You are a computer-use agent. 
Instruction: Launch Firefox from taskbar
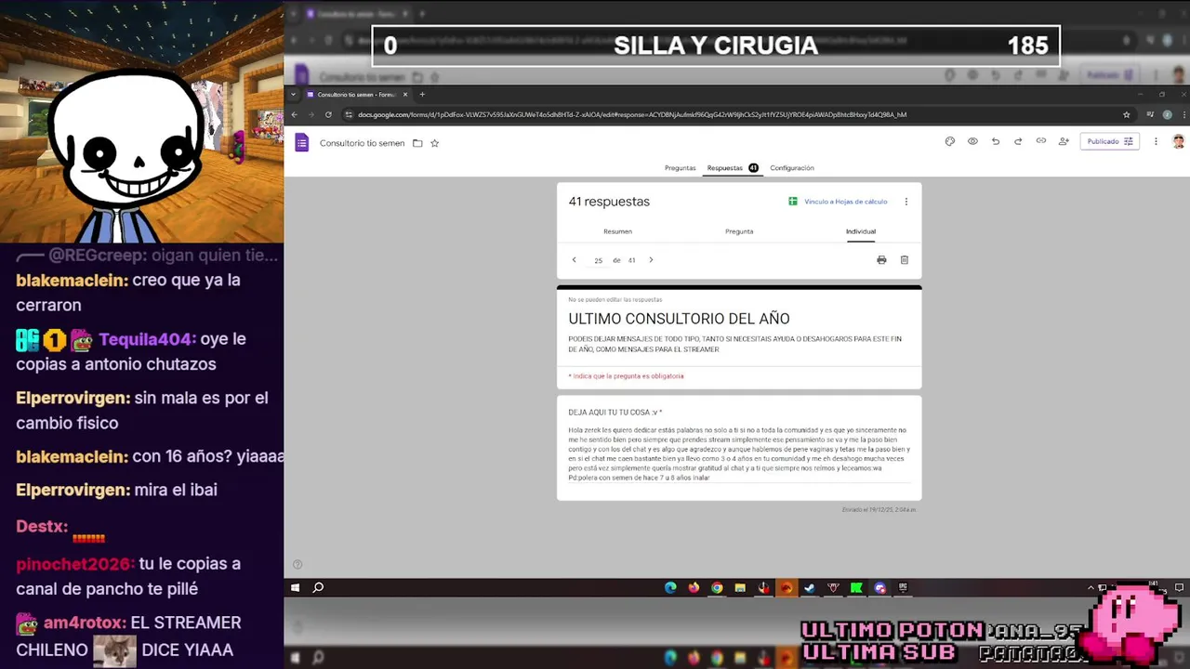694,587
